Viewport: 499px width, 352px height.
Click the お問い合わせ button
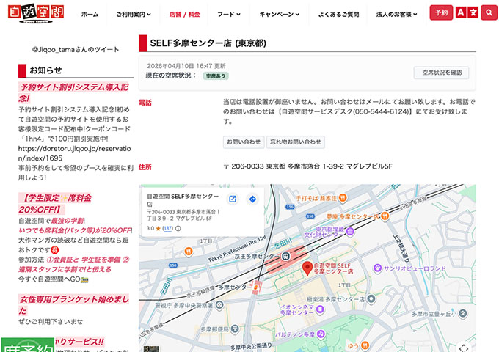coord(244,142)
